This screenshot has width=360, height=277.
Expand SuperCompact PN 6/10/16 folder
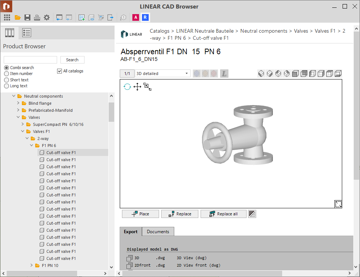click(x=23, y=124)
